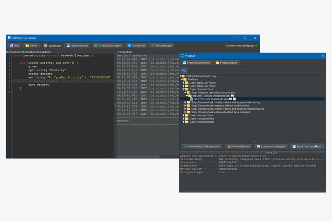Expand 'Step: Resume task suspend without modifications'

click(x=185, y=106)
